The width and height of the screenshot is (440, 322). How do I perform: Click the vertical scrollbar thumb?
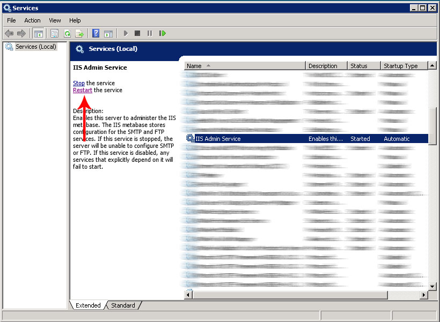pos(432,125)
